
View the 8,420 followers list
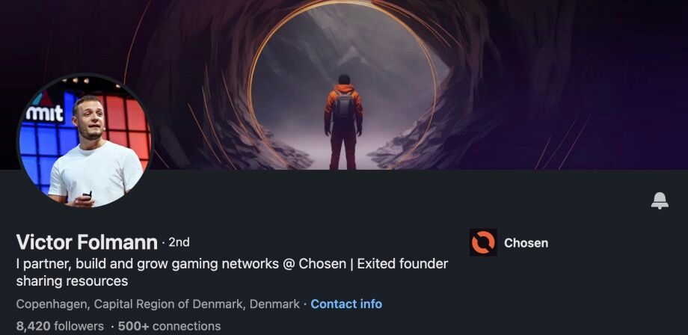click(x=60, y=326)
